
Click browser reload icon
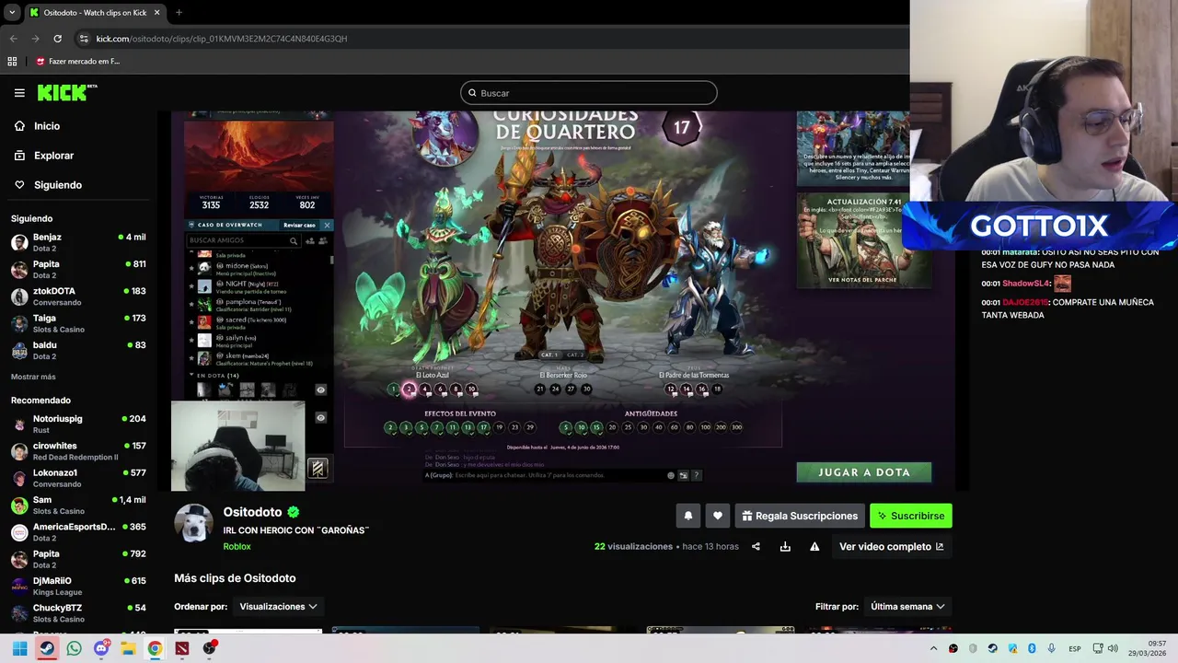click(57, 39)
